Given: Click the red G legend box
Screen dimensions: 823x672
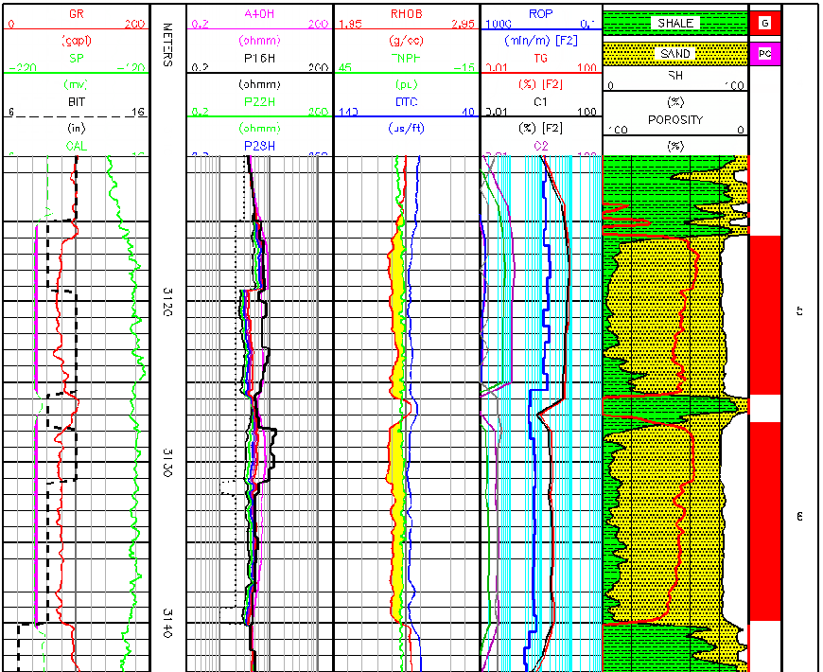Looking at the screenshot, I should point(762,22).
